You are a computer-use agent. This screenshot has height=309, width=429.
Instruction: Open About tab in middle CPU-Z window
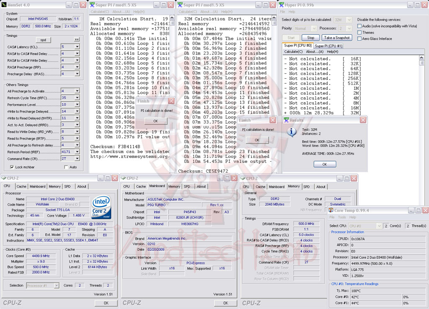pos(201,186)
